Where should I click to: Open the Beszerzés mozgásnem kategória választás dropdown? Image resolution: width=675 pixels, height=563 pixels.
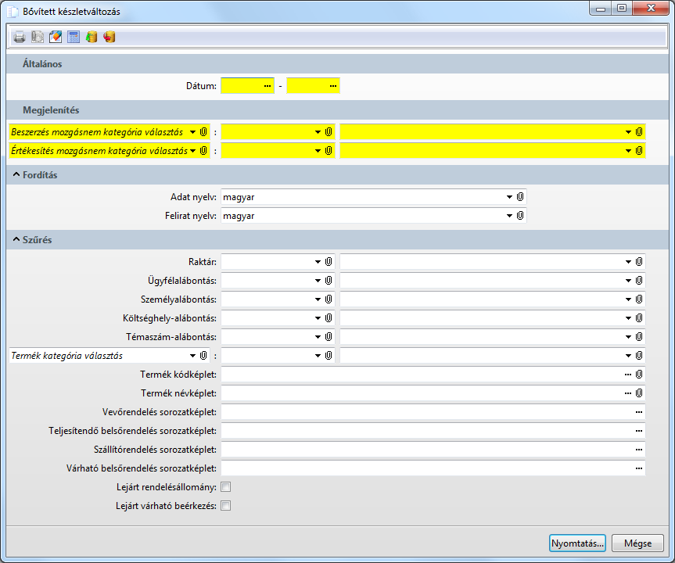click(192, 132)
